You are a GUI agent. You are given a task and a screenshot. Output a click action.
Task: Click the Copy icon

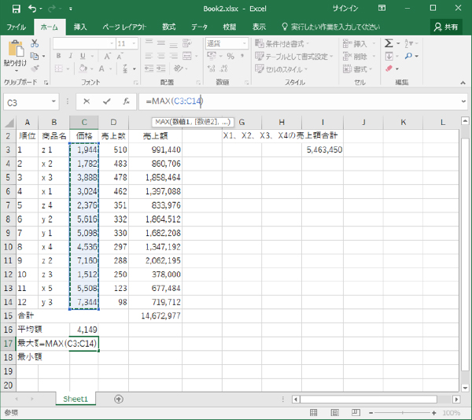pos(35,56)
